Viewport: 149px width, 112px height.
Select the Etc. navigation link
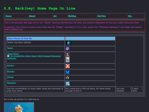click(130, 16)
